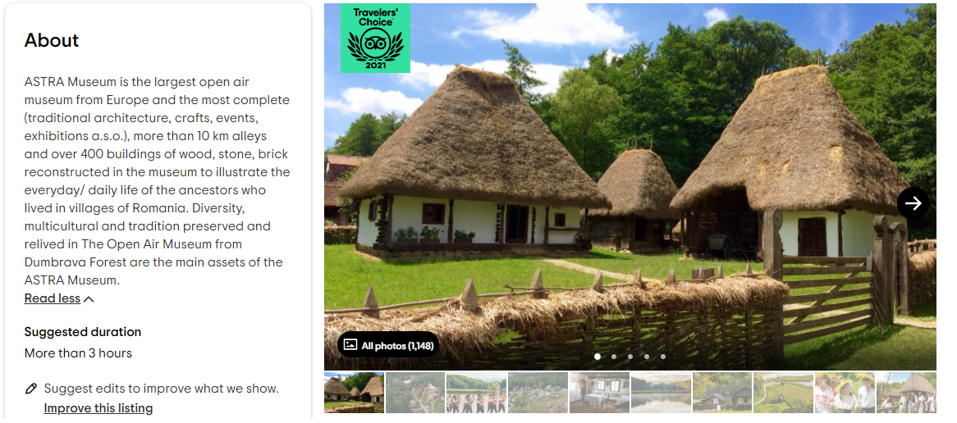957x423 pixels.
Task: Click the Read less link
Action: tap(53, 298)
